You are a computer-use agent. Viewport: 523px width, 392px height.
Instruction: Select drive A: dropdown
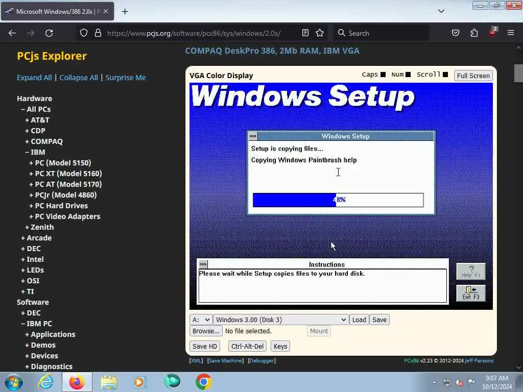tap(201, 320)
